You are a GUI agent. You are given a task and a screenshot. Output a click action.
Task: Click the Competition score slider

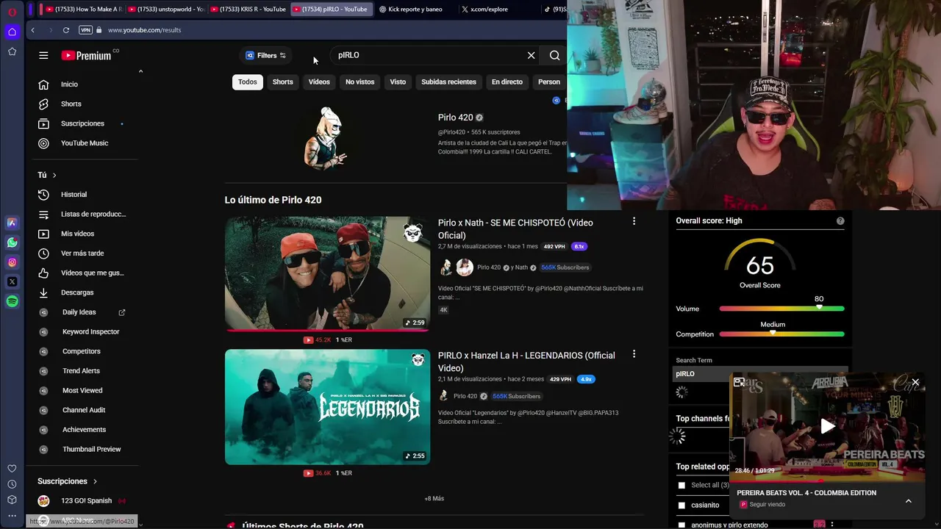[x=782, y=334]
